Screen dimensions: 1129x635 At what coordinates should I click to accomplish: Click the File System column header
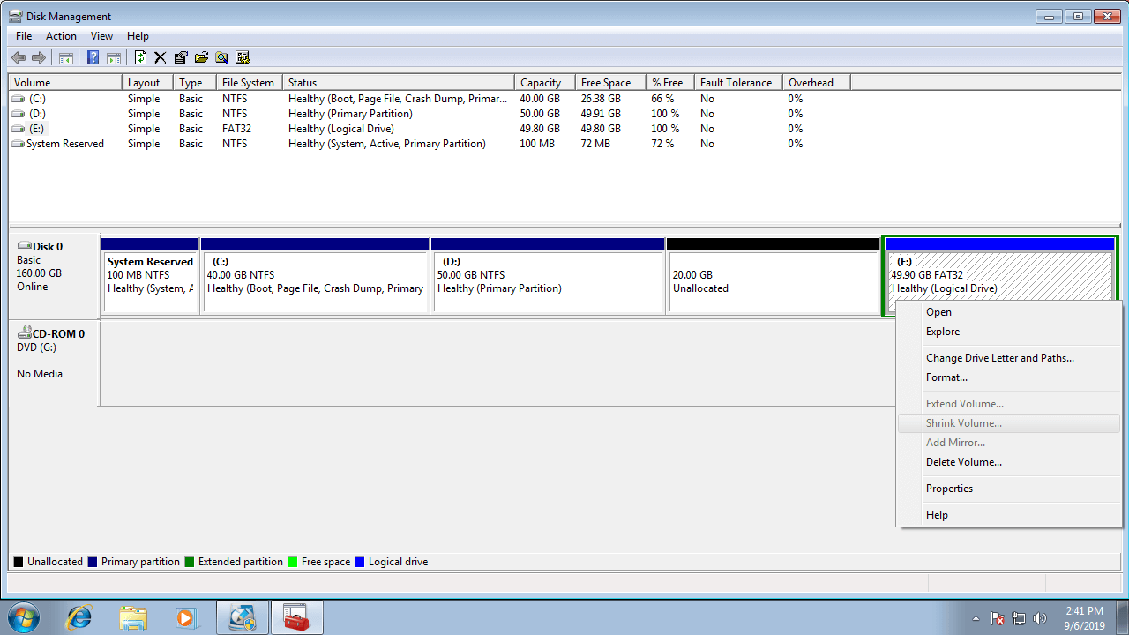click(x=248, y=83)
